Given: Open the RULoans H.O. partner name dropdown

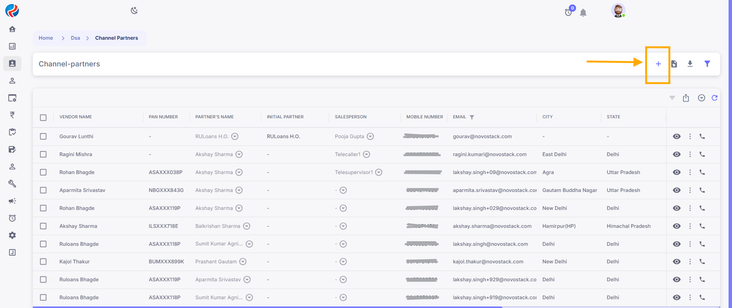Looking at the screenshot, I should coord(235,136).
